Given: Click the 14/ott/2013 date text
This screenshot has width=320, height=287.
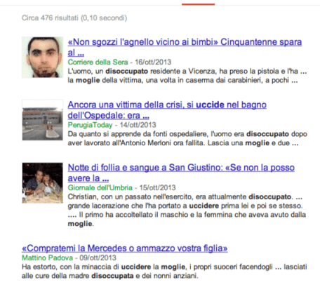Looking at the screenshot, I should click(138, 125).
